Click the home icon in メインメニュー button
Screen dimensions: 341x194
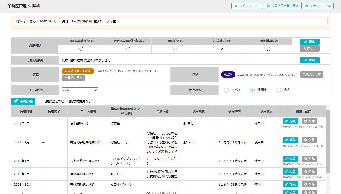pos(236,6)
